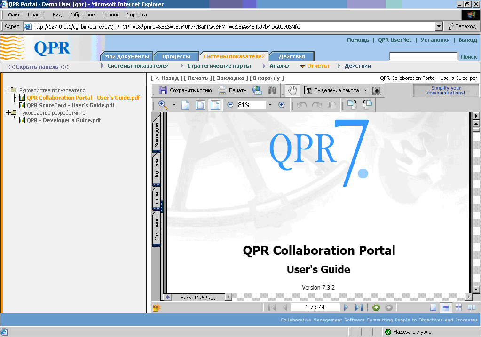Viewport: 481px width, 337px height.
Task: Open the zoom percentage dropdown
Action: 270,105
